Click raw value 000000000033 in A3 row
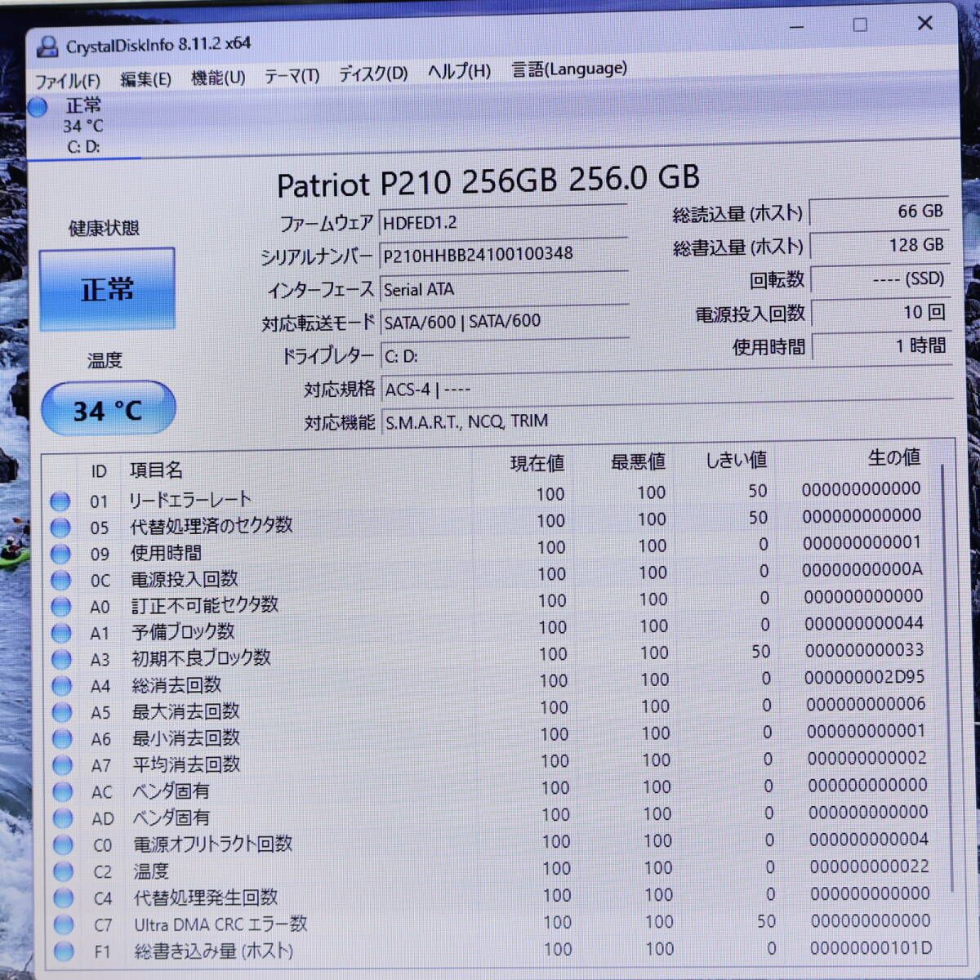The width and height of the screenshot is (980, 980). pos(865,650)
